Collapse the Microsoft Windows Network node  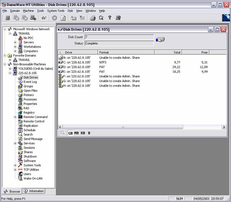[5, 29]
